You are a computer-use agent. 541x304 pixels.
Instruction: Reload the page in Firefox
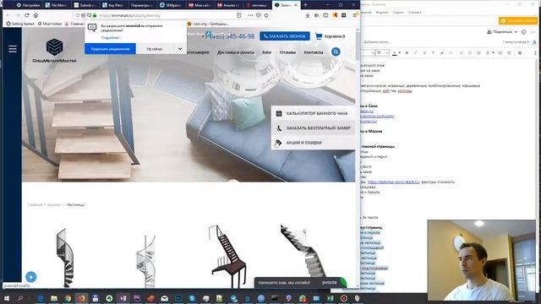point(26,15)
